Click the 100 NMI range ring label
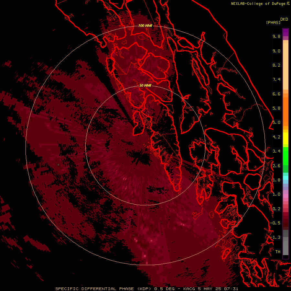Viewport: 291px width, 291px height. [145, 26]
